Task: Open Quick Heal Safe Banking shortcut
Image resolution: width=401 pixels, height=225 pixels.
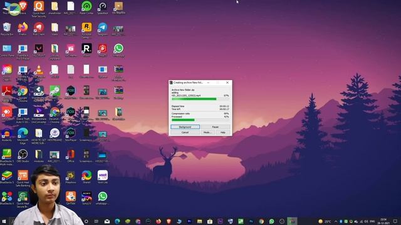Action: (x=23, y=178)
